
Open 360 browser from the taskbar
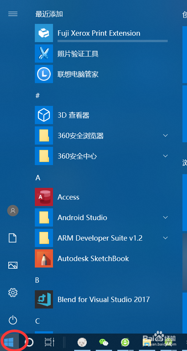(x=125, y=342)
